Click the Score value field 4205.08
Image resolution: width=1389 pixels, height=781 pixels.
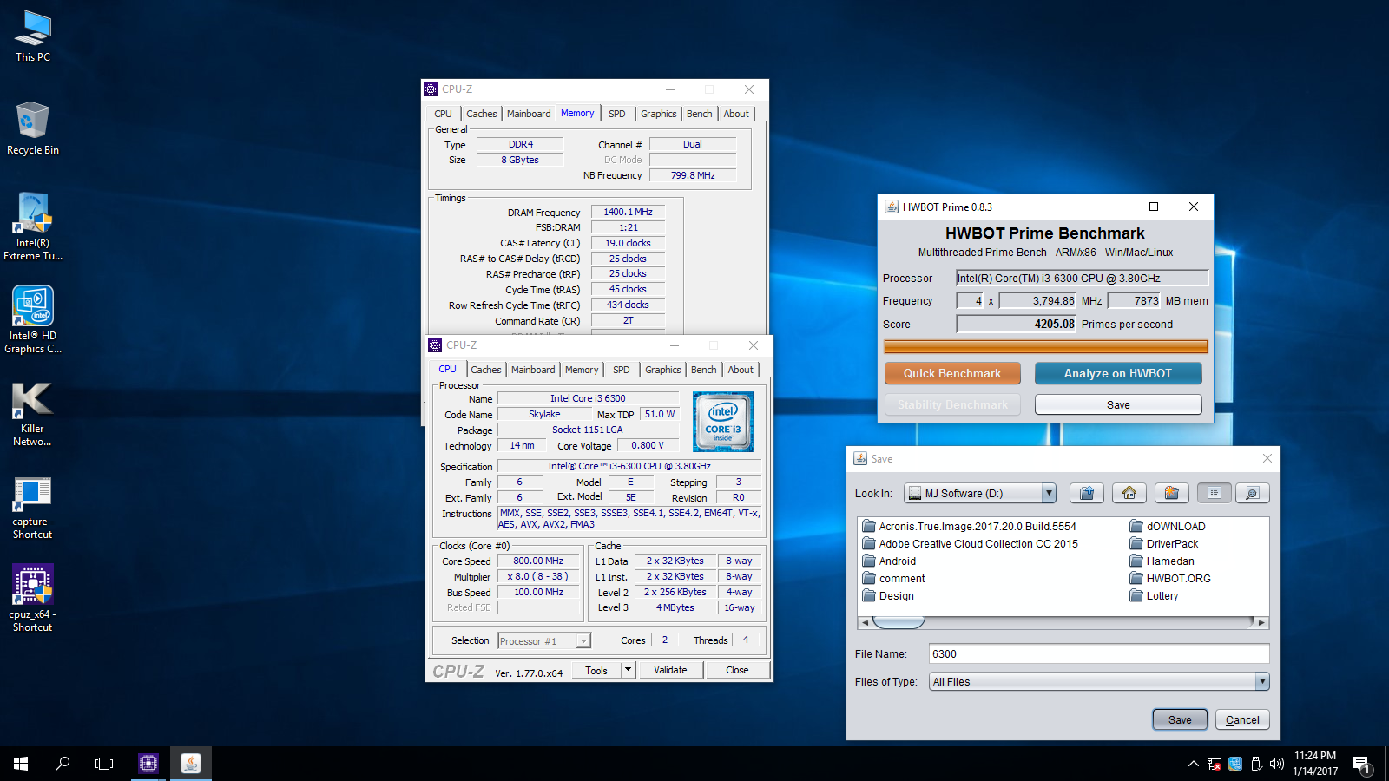click(1016, 324)
